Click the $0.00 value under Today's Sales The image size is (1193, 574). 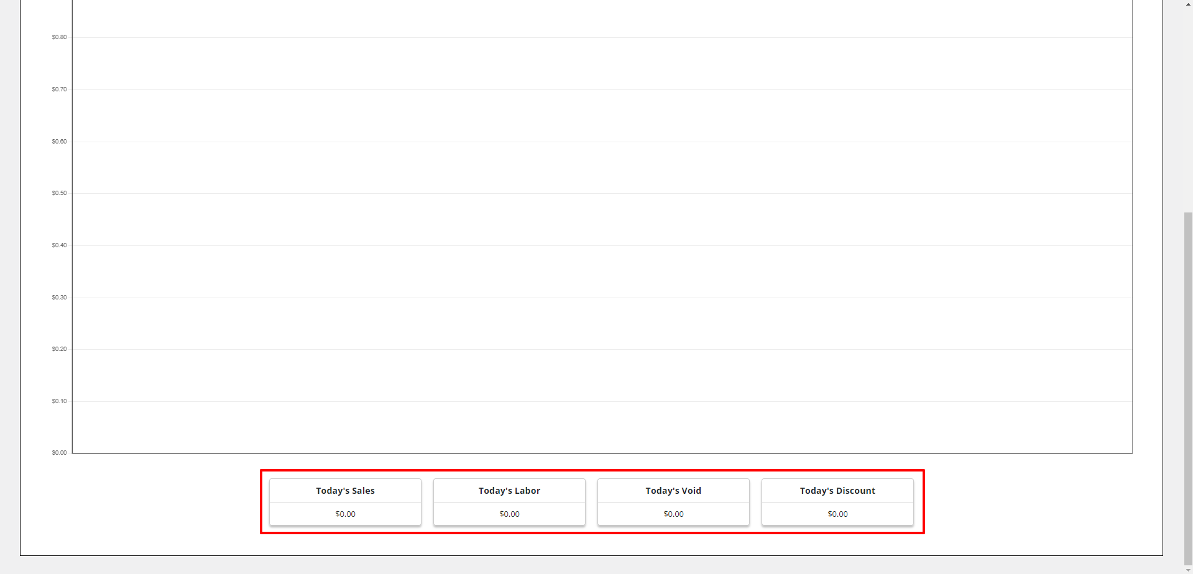tap(345, 514)
